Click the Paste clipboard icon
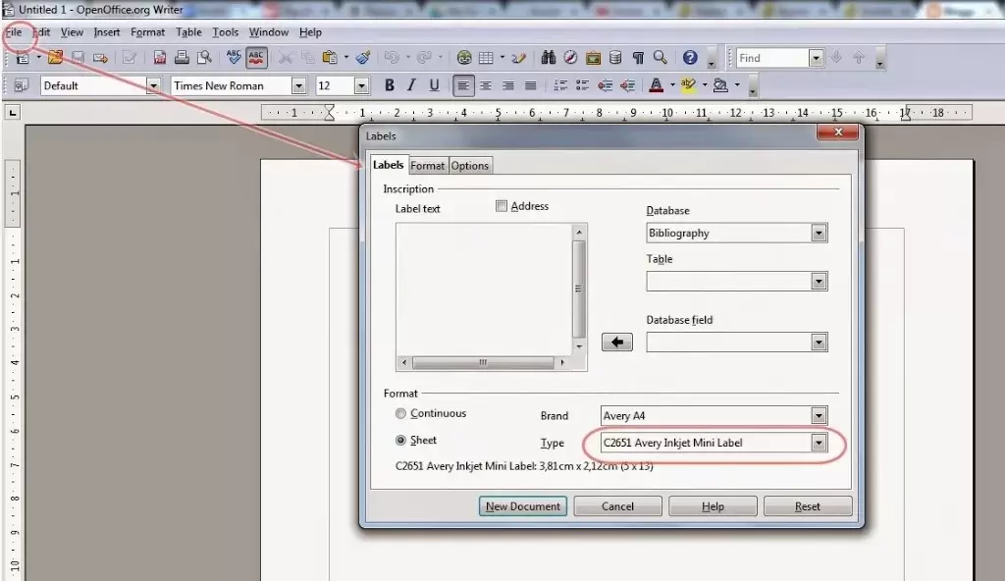Viewport: 1005px width, 581px height. 330,58
